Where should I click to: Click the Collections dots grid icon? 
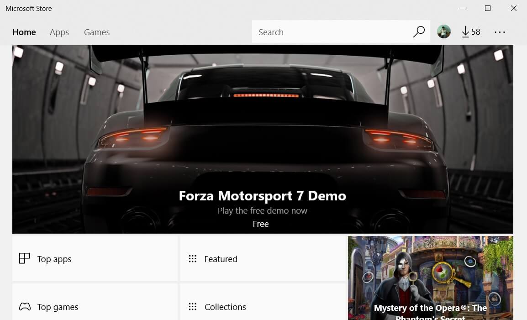pos(193,307)
